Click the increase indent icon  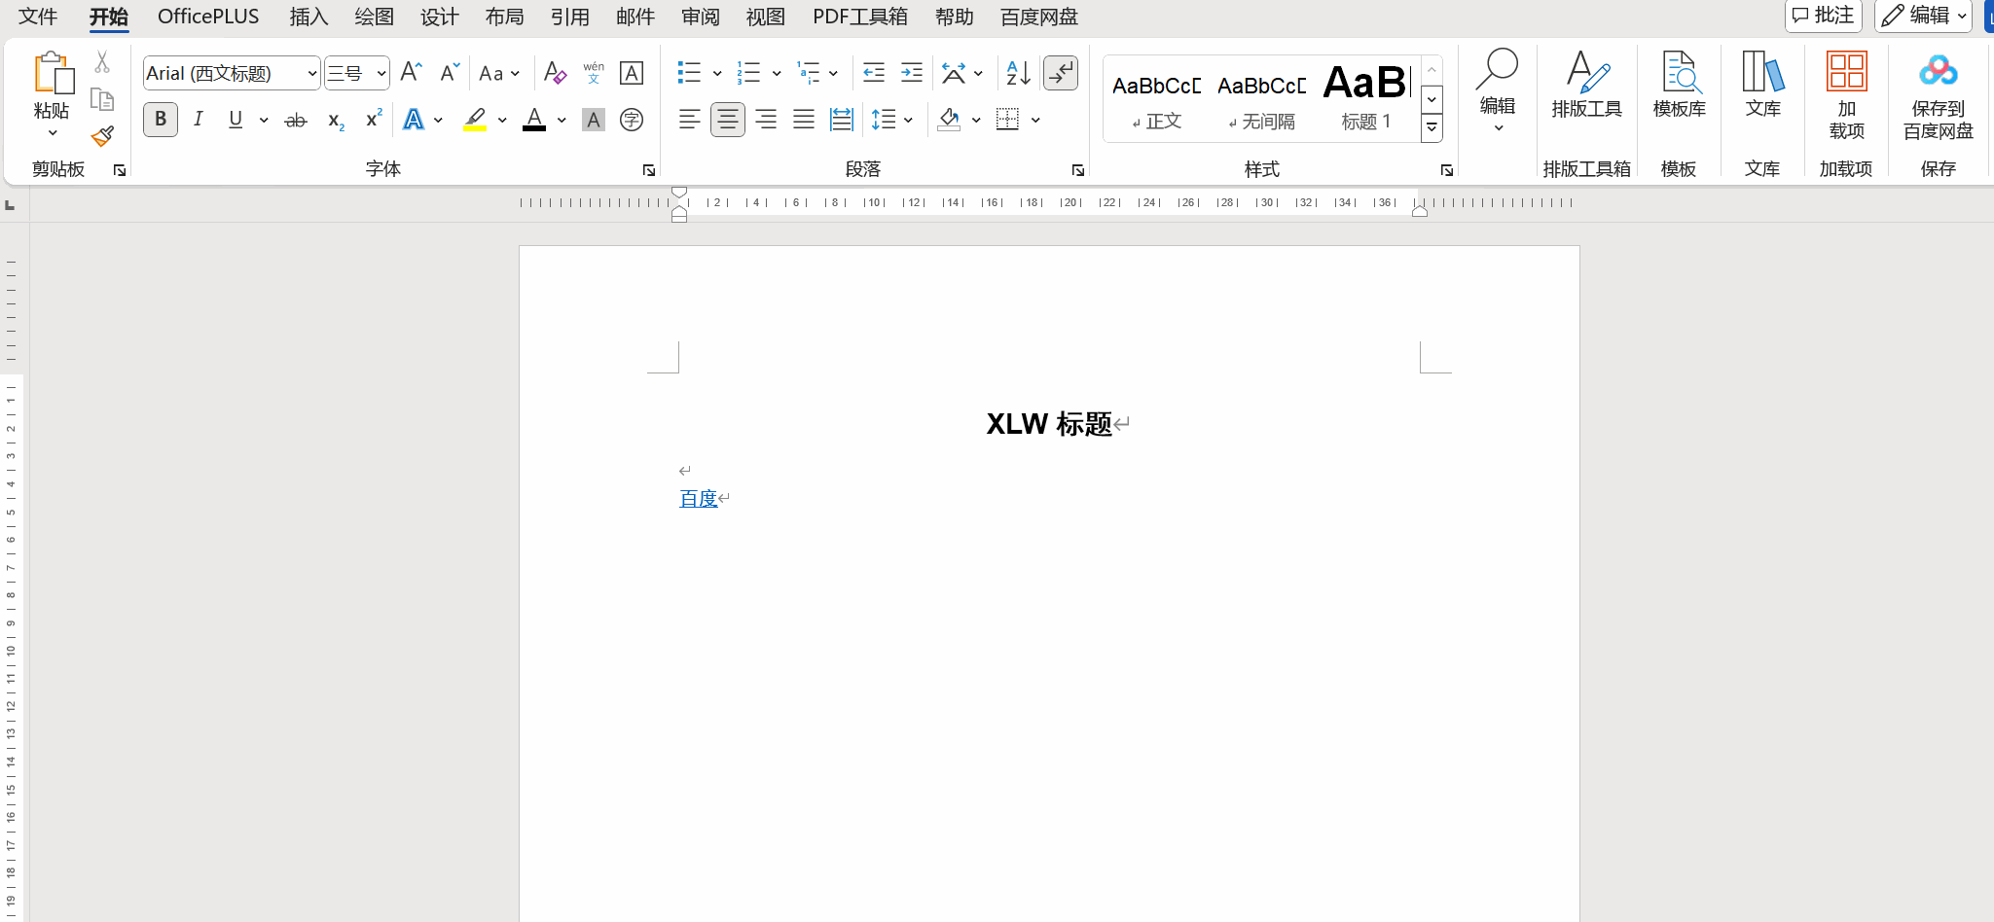pos(912,73)
